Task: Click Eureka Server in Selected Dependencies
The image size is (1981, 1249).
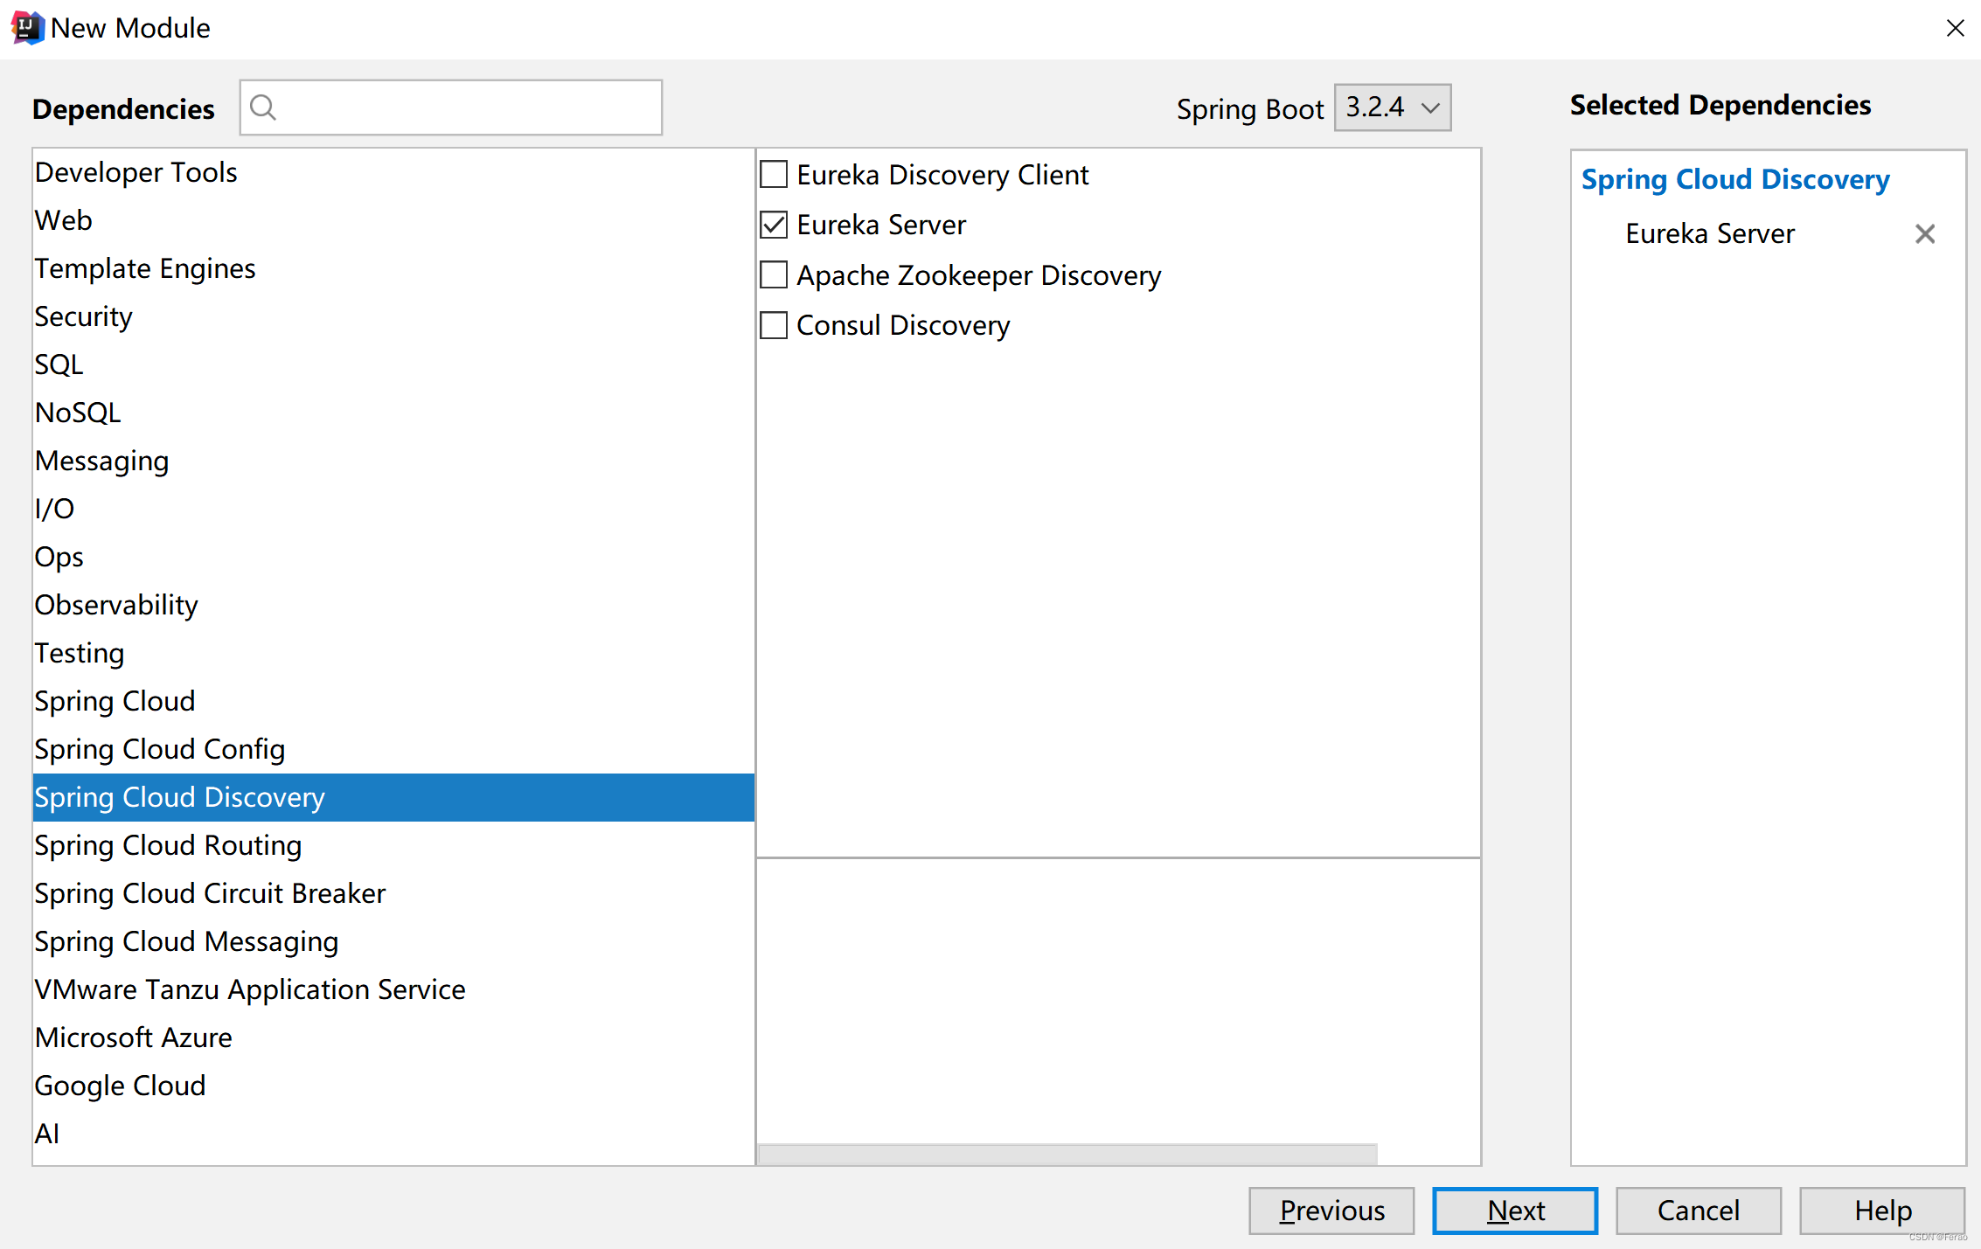Action: [x=1709, y=233]
